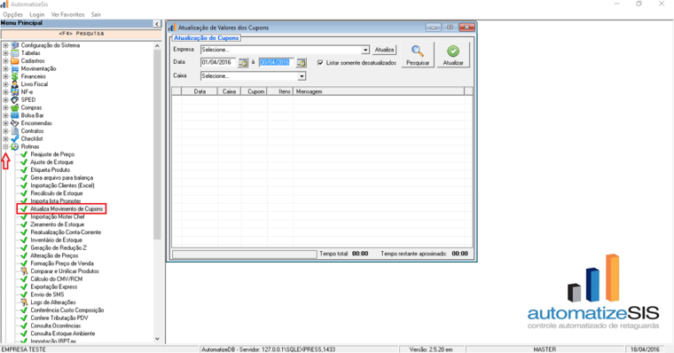Click the green Atualizar check button
674x353 pixels.
point(453,55)
